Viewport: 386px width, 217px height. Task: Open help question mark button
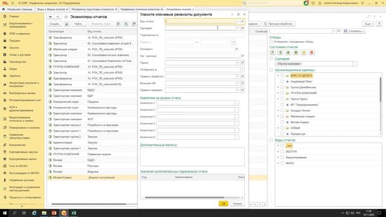[x=379, y=24]
